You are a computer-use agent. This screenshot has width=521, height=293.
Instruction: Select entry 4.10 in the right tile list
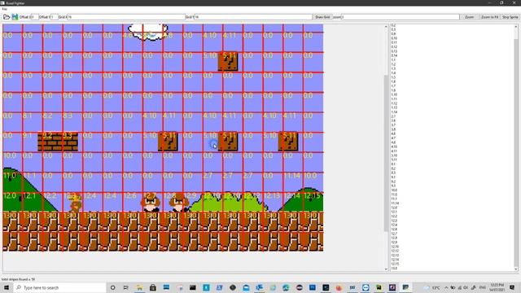394,146
